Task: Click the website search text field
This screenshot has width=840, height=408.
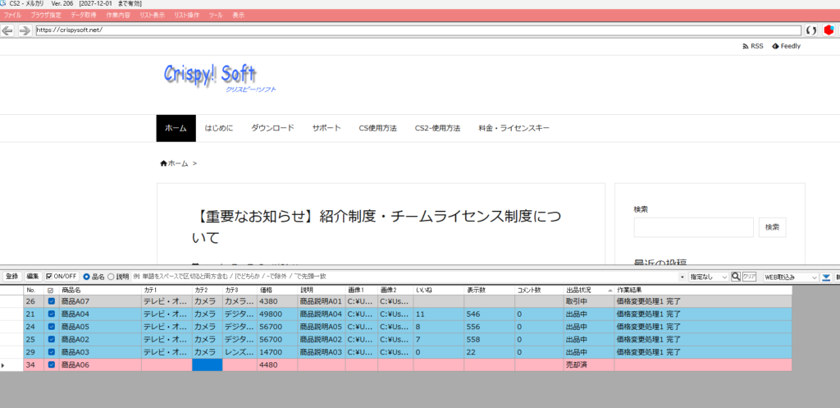Action: pyautogui.click(x=694, y=227)
